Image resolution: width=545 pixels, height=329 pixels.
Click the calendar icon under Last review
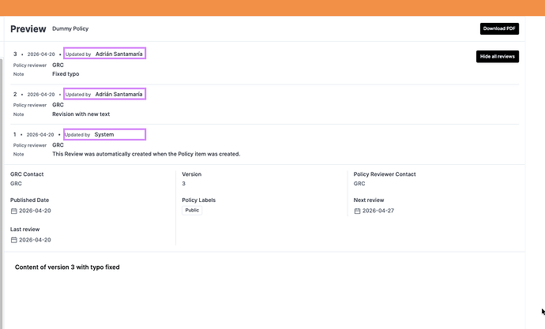(x=13, y=240)
